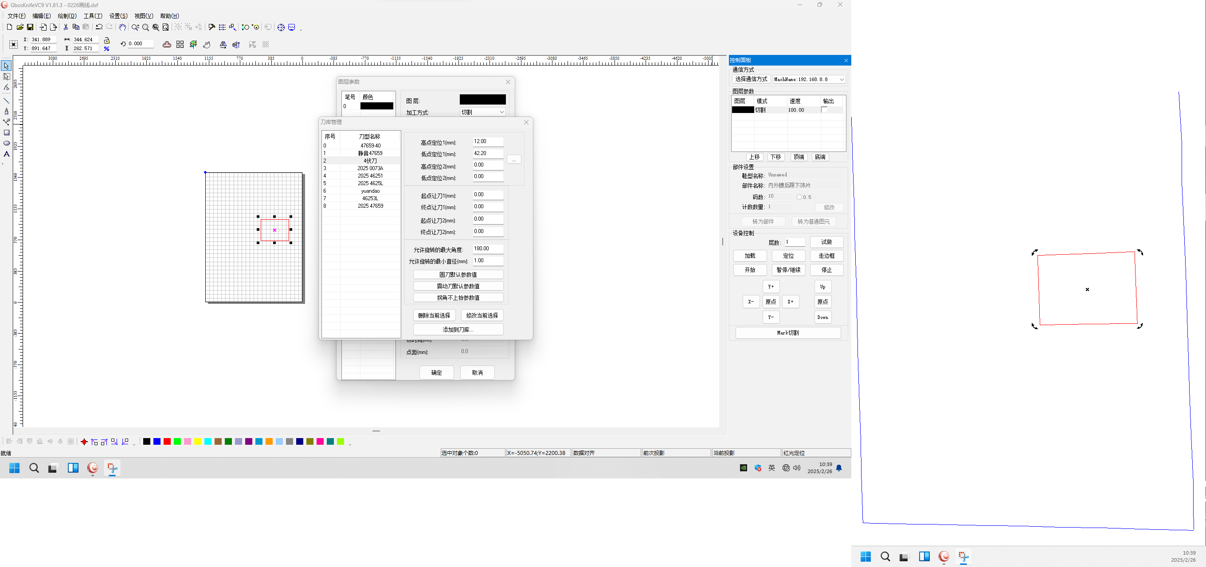Click the scissors Cut icon

point(66,27)
